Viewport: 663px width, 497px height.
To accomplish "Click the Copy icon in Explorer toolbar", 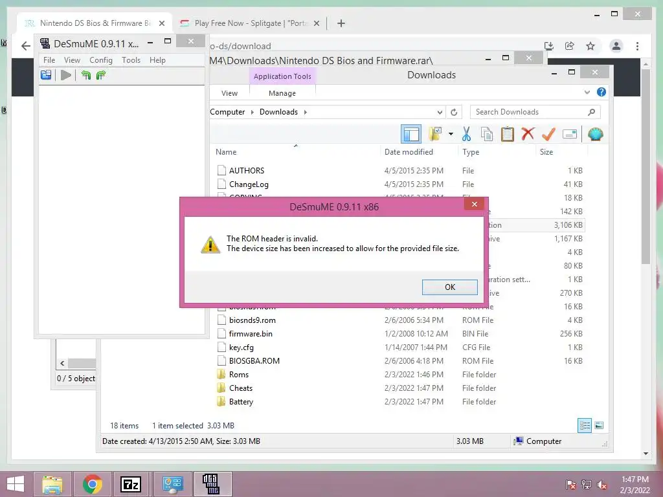I will (487, 135).
